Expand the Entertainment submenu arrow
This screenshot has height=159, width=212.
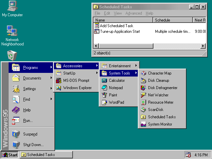[x=136, y=66]
